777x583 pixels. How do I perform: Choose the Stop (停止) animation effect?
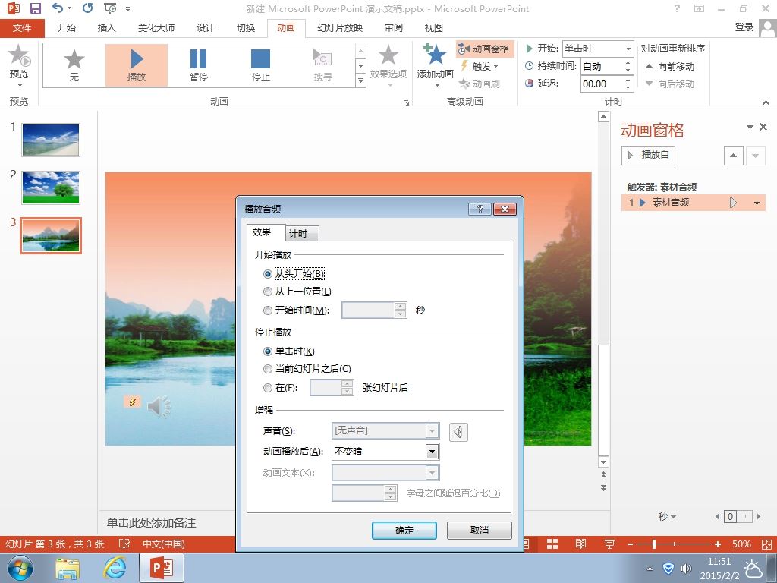pyautogui.click(x=261, y=65)
